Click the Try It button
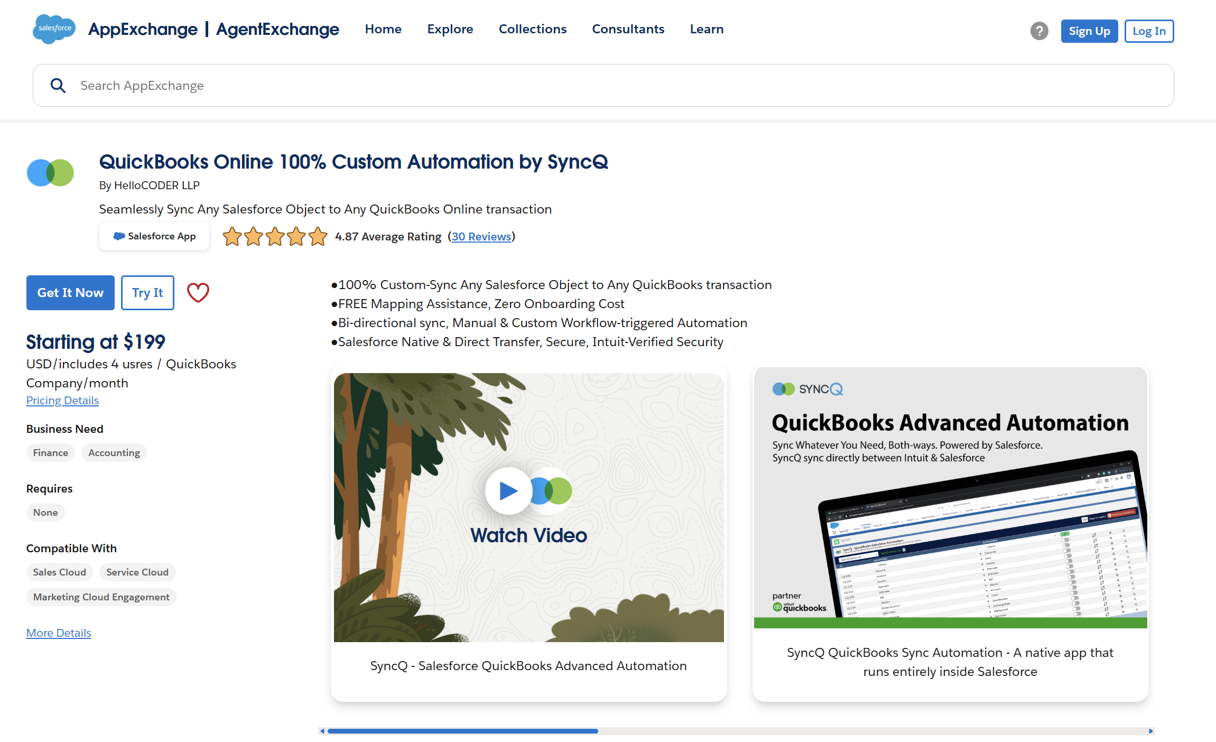The image size is (1216, 742). (147, 293)
